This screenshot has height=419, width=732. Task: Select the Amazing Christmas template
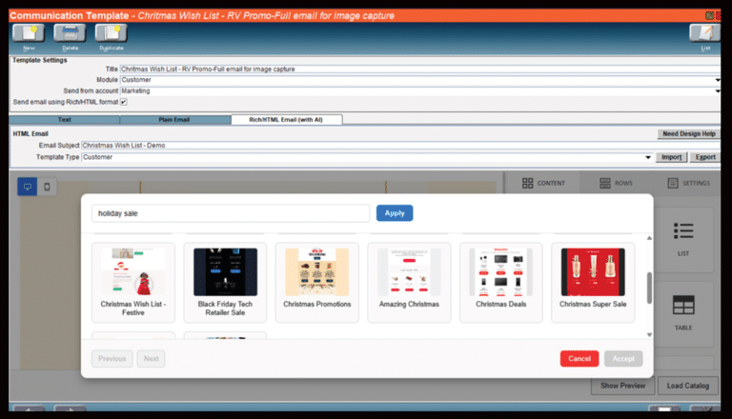click(x=409, y=282)
